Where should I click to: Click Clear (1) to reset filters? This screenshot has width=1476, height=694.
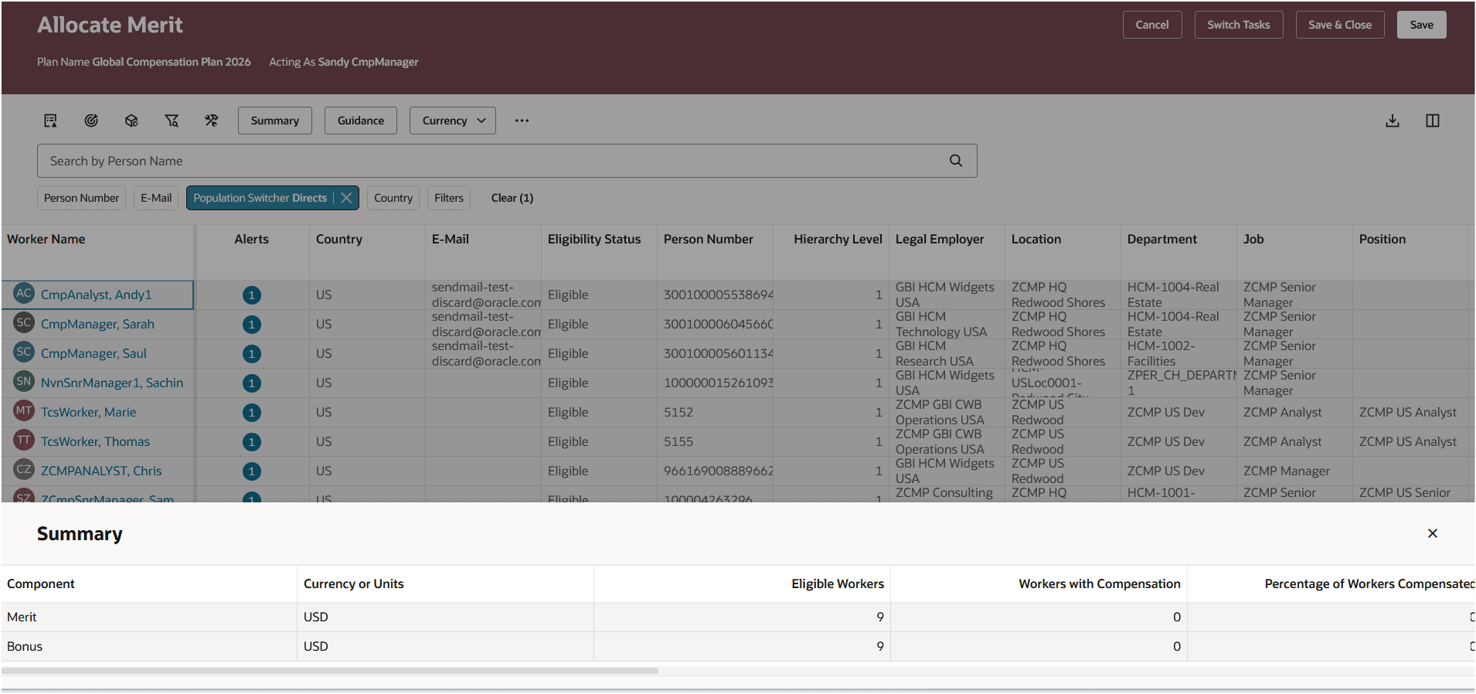click(x=512, y=198)
